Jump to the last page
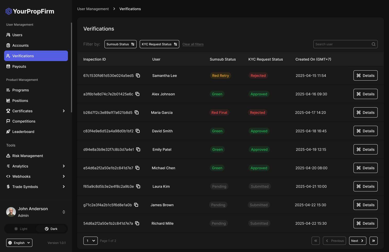This screenshot has width=389, height=252. pyautogui.click(x=373, y=241)
